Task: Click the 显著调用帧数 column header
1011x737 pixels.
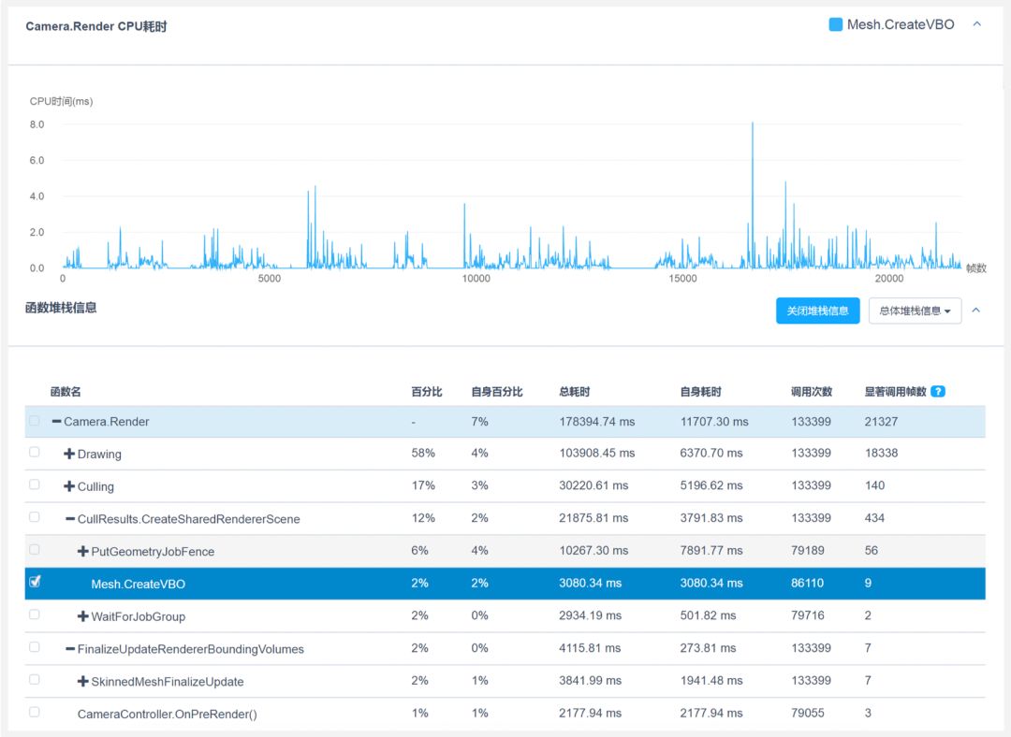Action: (896, 392)
